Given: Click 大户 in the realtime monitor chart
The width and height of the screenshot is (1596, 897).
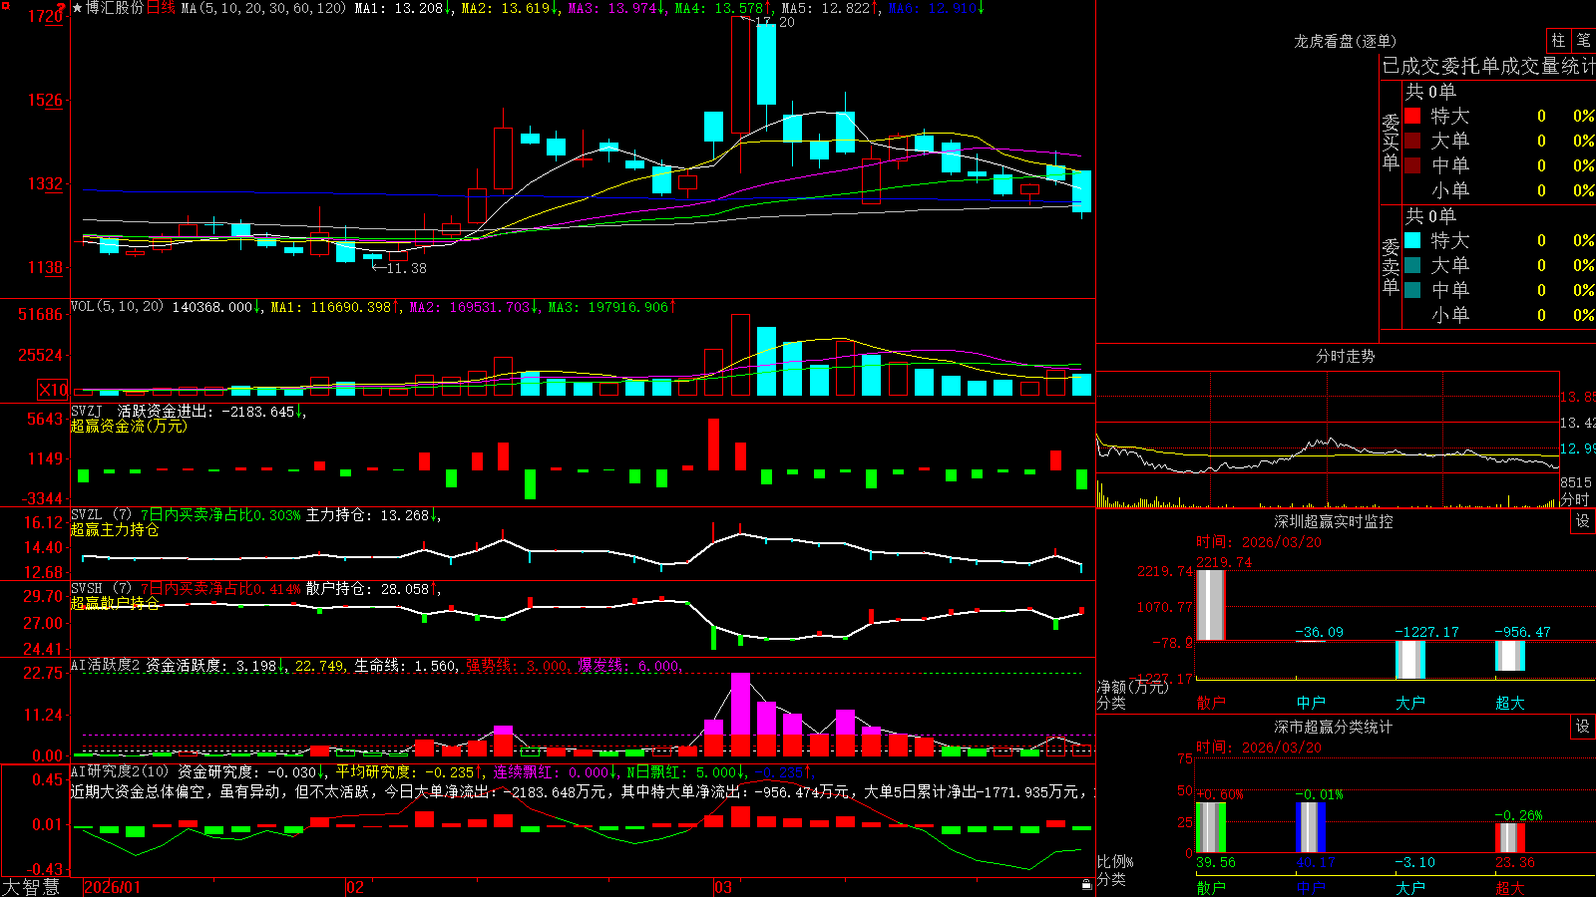Looking at the screenshot, I should point(1410,703).
